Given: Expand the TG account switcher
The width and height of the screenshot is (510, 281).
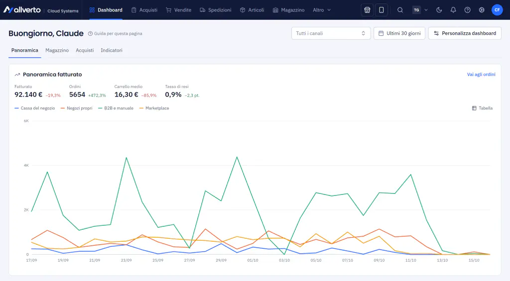Looking at the screenshot, I should (420, 10).
